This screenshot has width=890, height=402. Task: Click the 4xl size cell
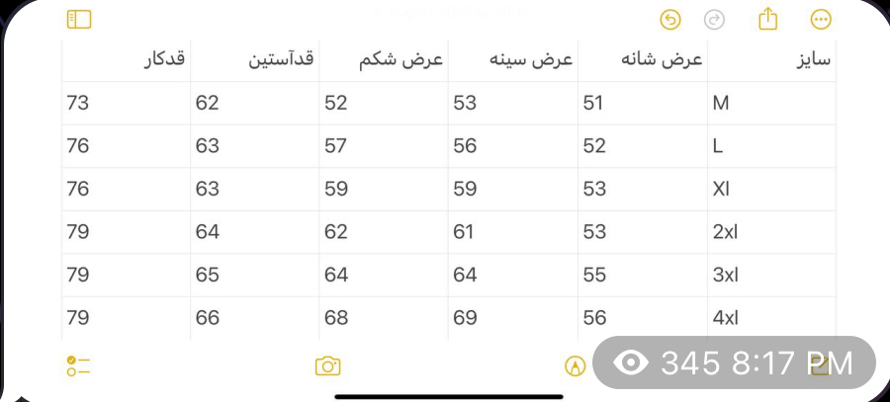point(772,318)
